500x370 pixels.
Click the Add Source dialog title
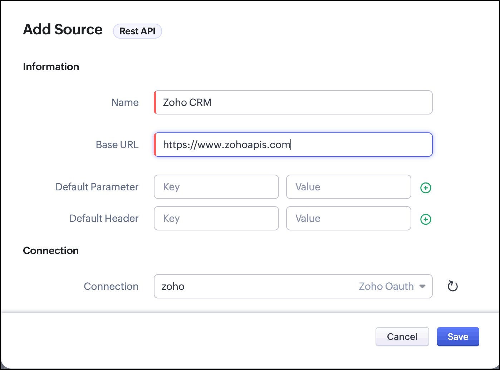point(63,29)
